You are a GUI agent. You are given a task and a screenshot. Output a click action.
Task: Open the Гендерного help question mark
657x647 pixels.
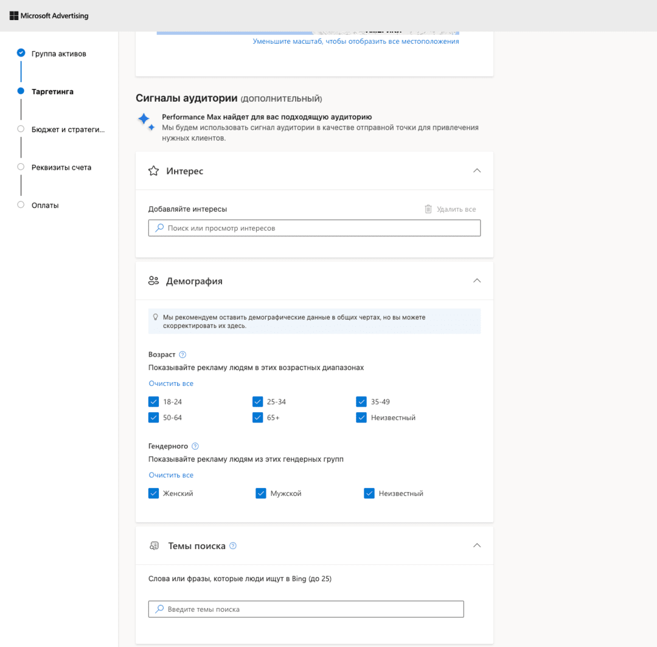point(195,446)
